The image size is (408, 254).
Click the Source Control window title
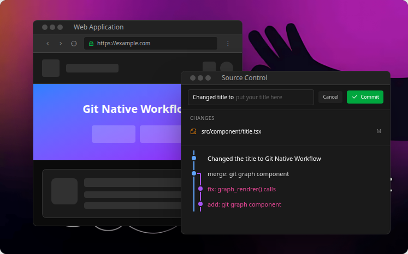[244, 77]
